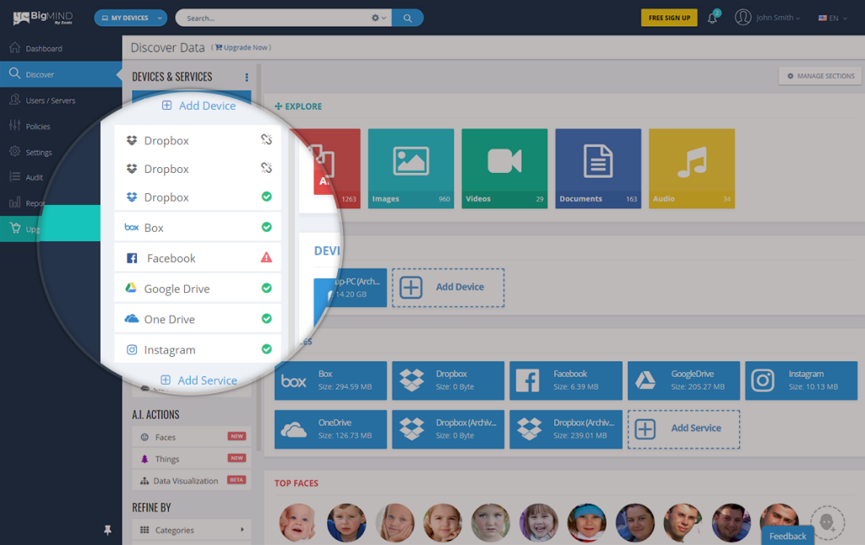Open Devices & Services options menu
The height and width of the screenshot is (545, 865).
247,77
